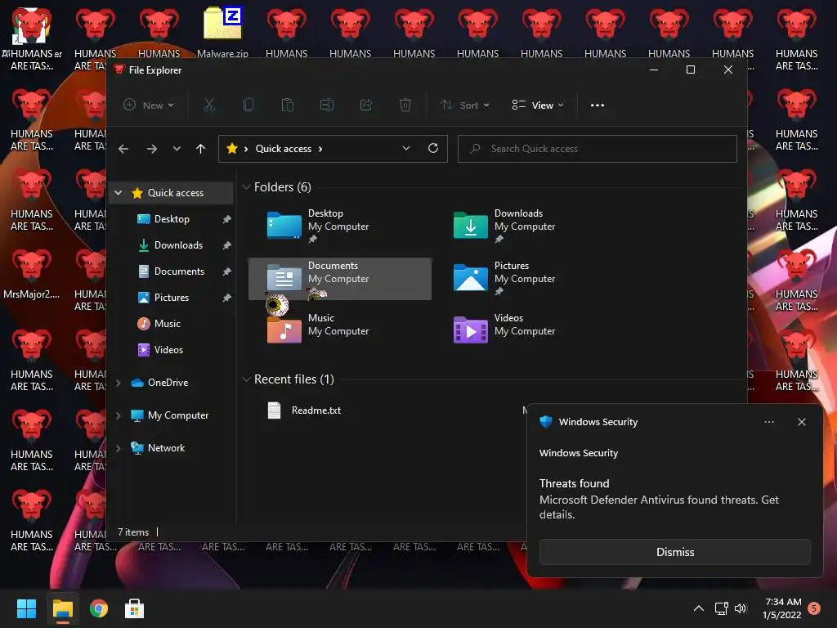Select the Readme.txt recent file
The height and width of the screenshot is (628, 837).
click(316, 410)
